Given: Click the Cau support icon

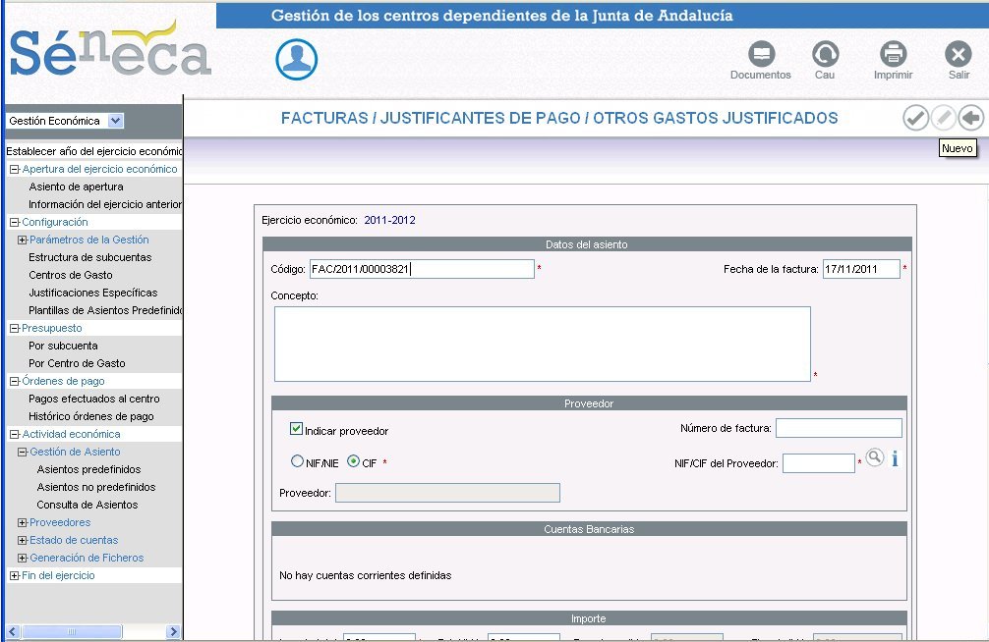Looking at the screenshot, I should pyautogui.click(x=825, y=54).
